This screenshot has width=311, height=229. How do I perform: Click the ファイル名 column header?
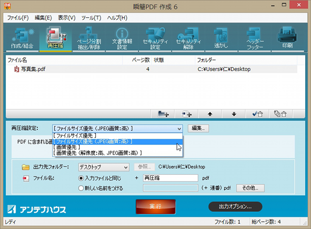64,60
